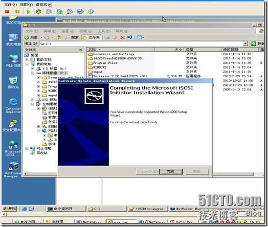Click the greyed Back button in wizard
The width and height of the screenshot is (268, 227).
(x=147, y=171)
